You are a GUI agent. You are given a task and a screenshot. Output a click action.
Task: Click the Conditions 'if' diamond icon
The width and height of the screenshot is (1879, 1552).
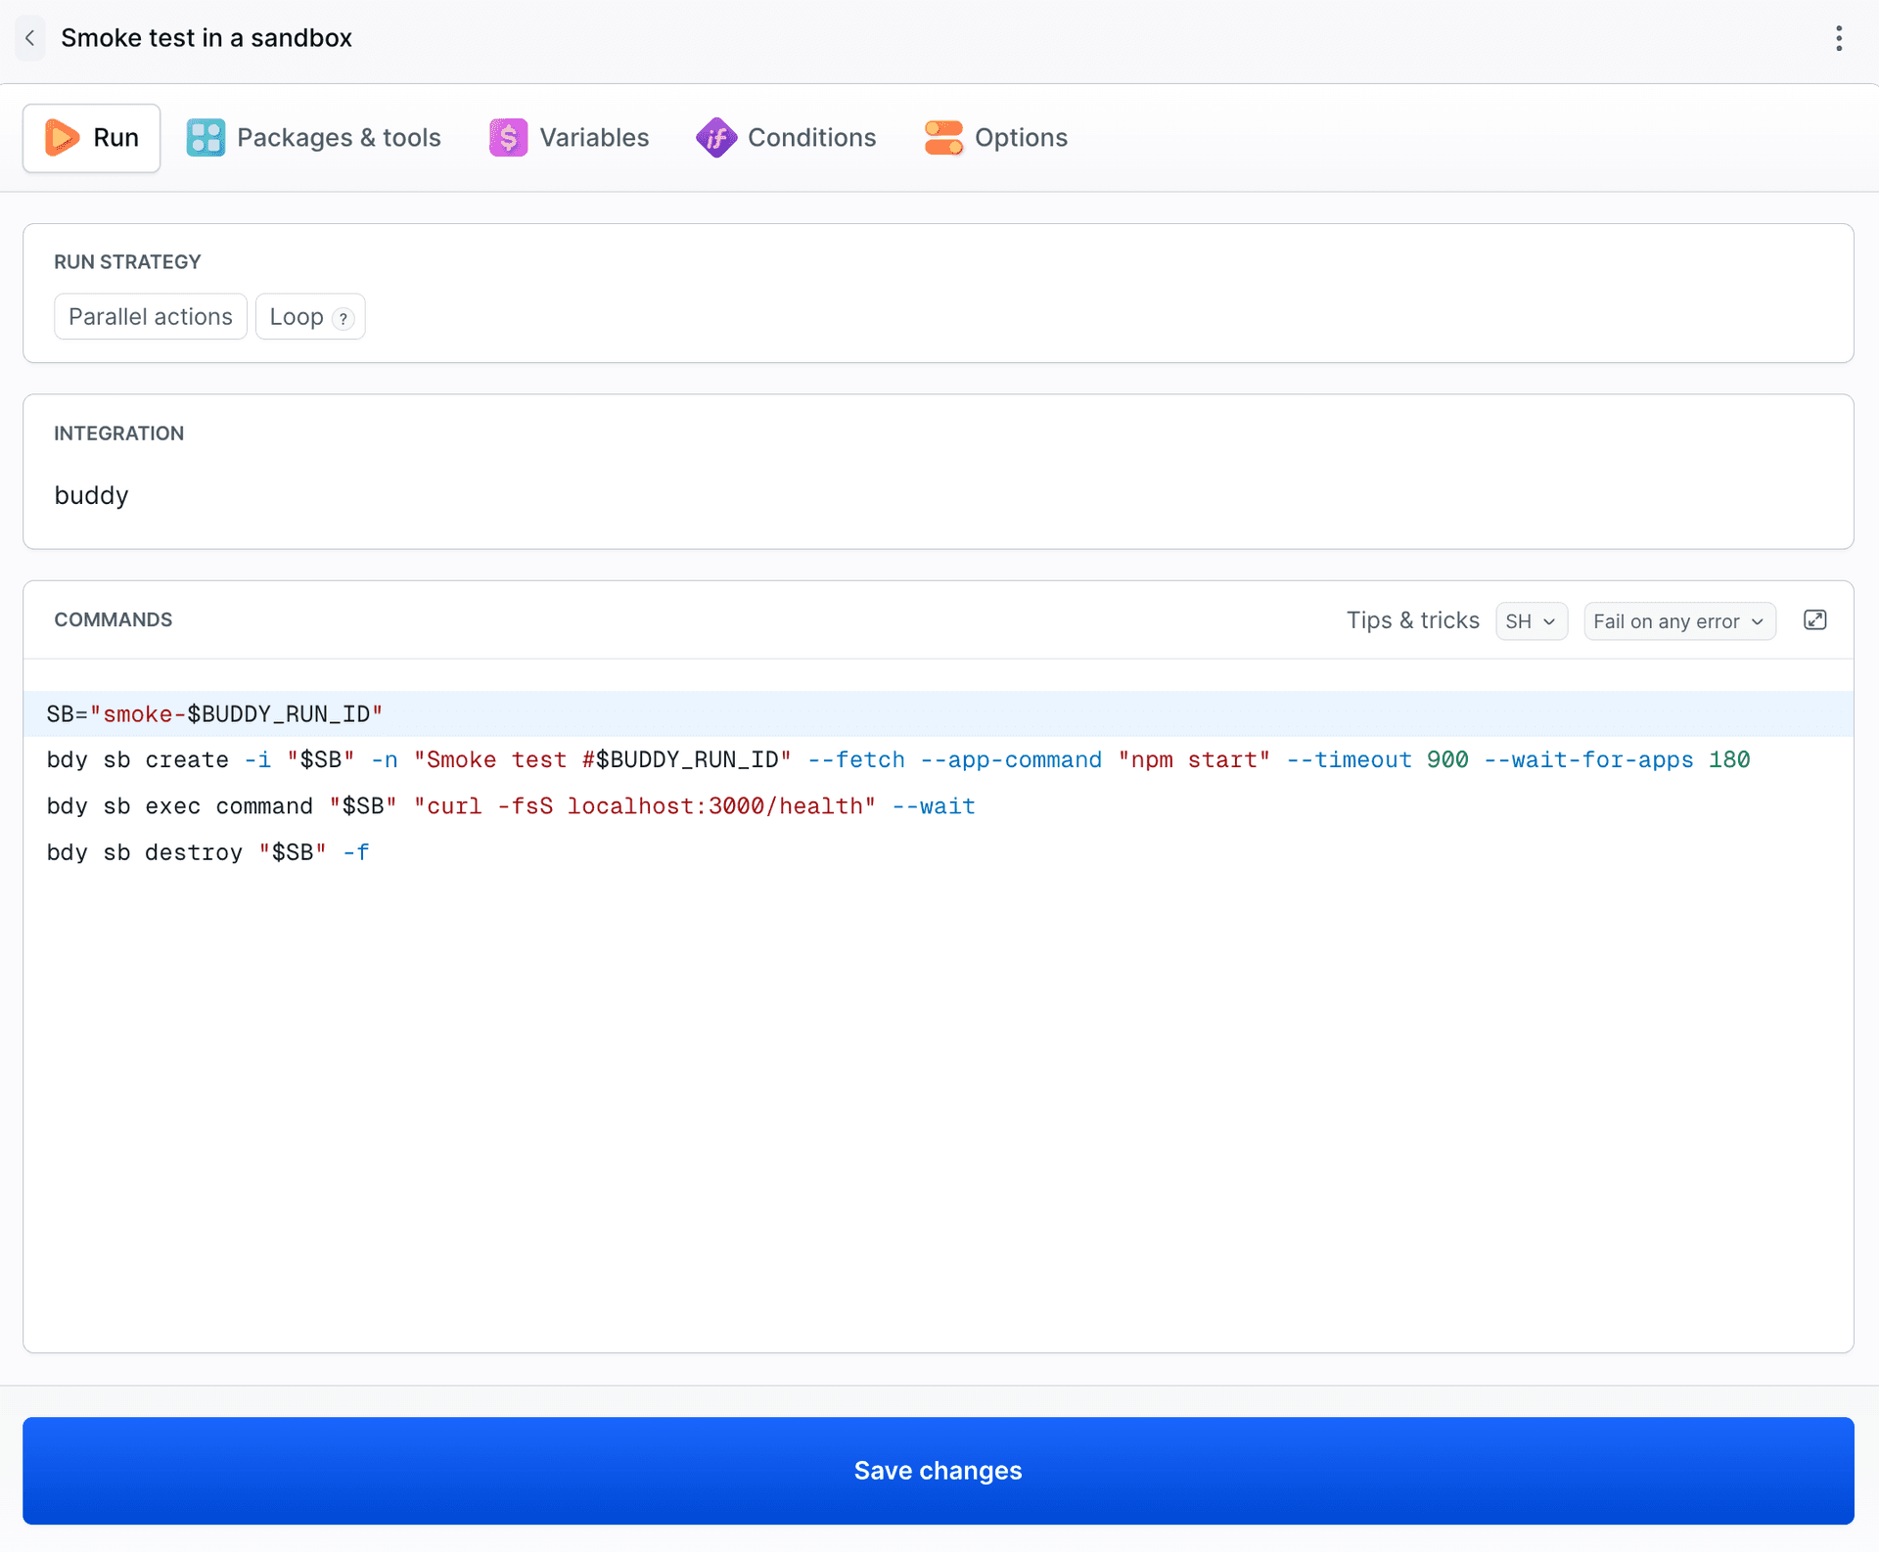(716, 138)
